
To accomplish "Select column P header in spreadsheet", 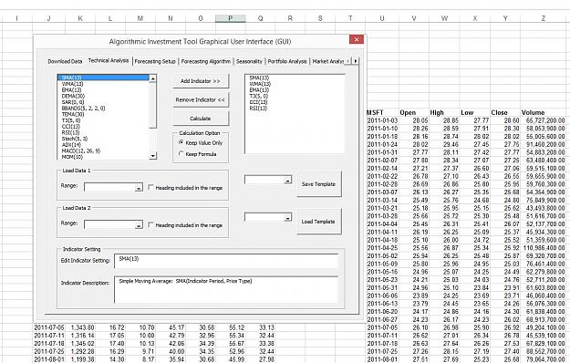I will point(230,18).
